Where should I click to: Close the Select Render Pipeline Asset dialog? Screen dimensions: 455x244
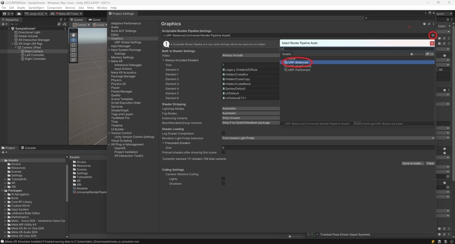[432, 43]
